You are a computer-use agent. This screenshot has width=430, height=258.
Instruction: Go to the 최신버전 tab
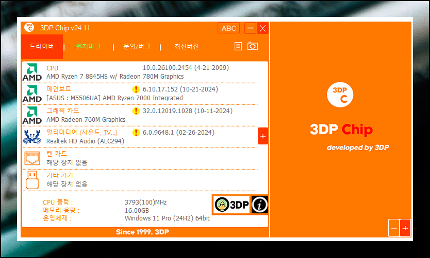click(x=187, y=46)
